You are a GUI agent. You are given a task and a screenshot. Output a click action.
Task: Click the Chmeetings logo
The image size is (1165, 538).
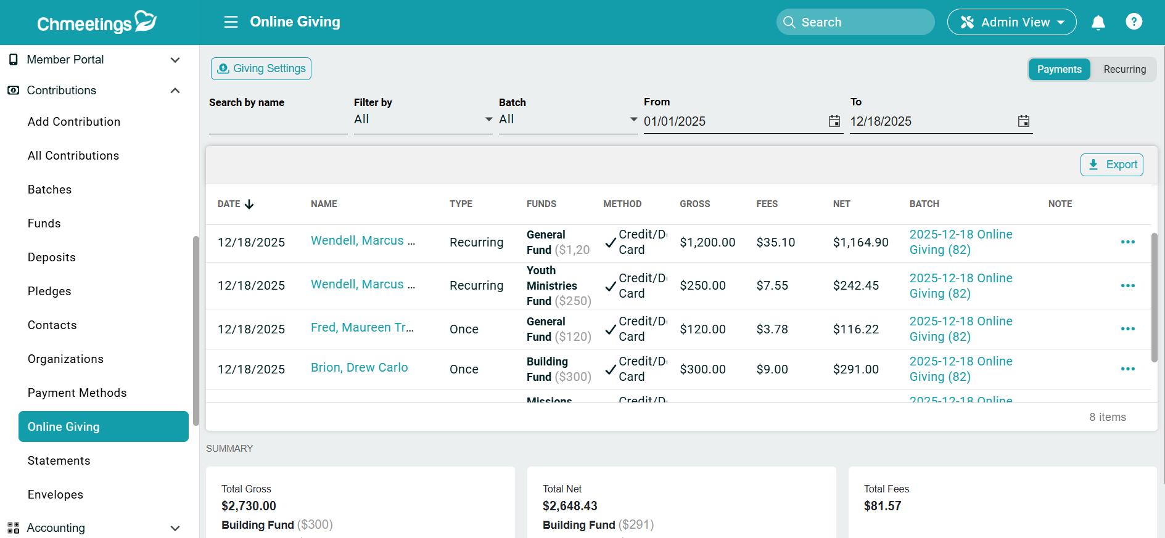click(x=97, y=22)
